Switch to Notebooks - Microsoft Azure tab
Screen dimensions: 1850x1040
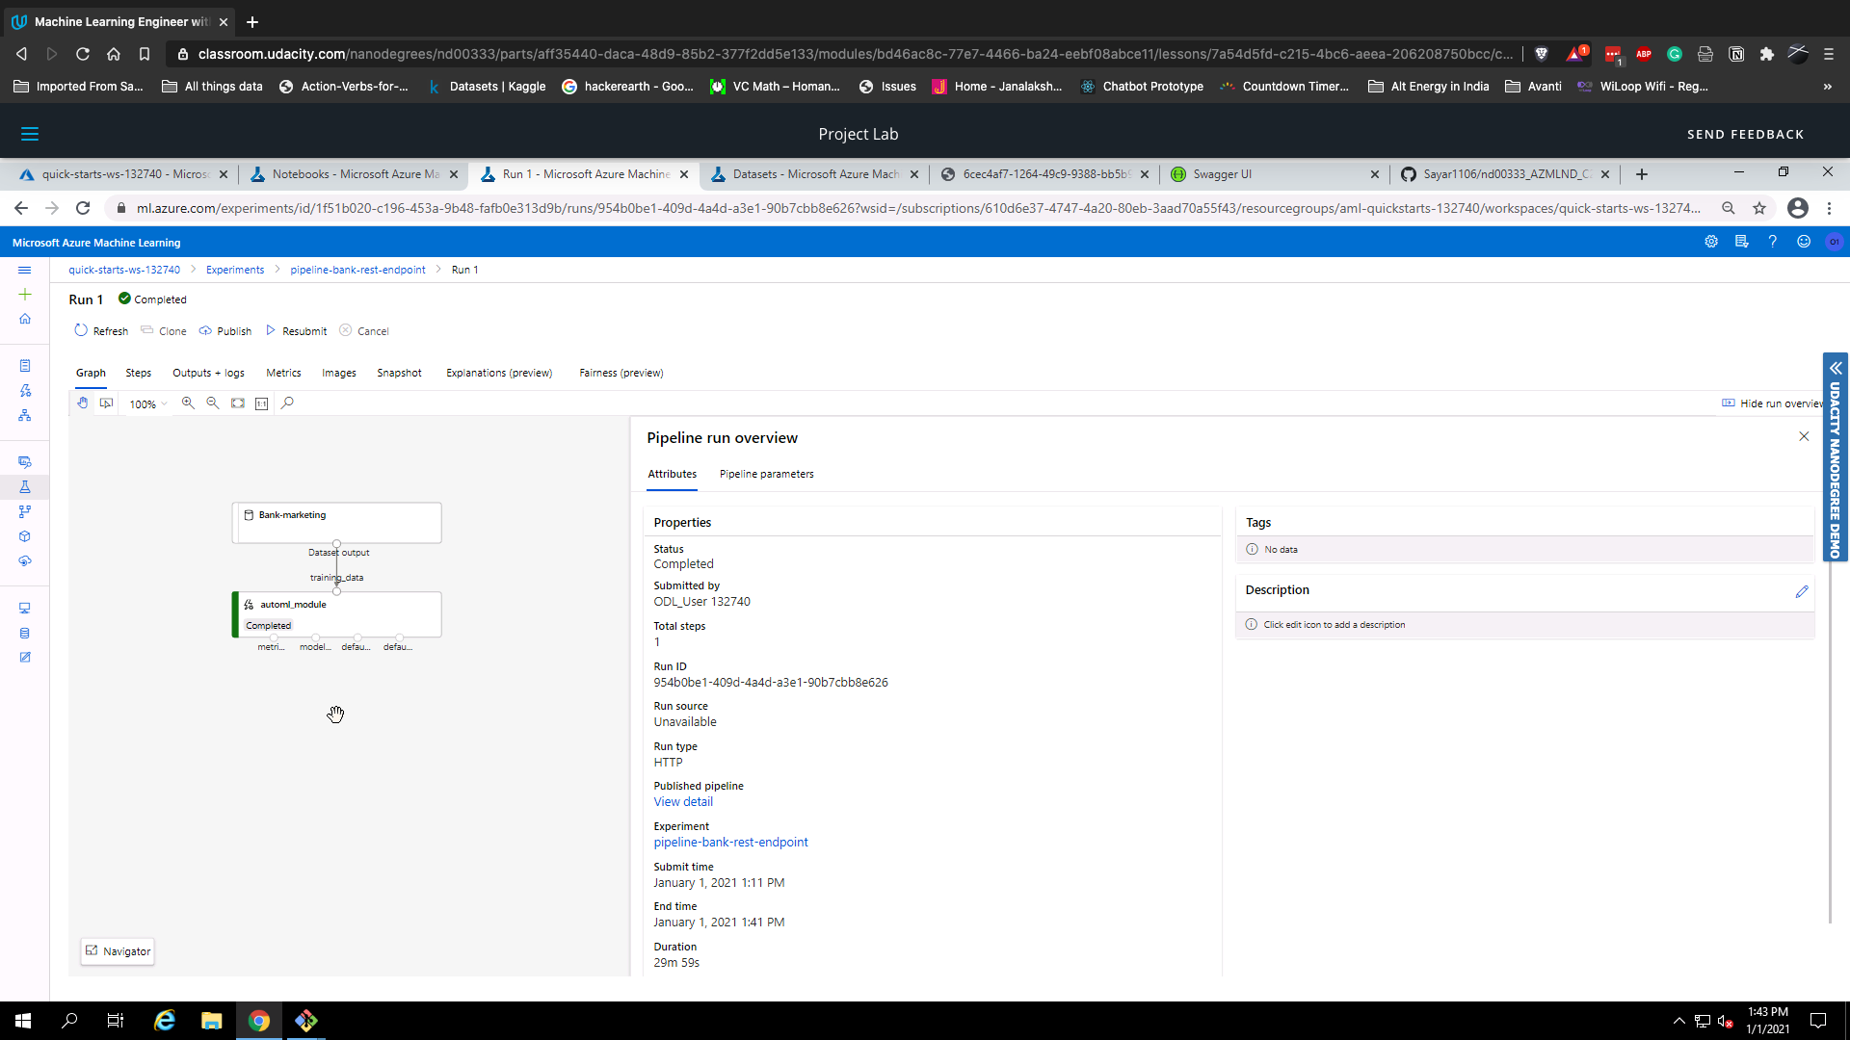[x=354, y=174]
